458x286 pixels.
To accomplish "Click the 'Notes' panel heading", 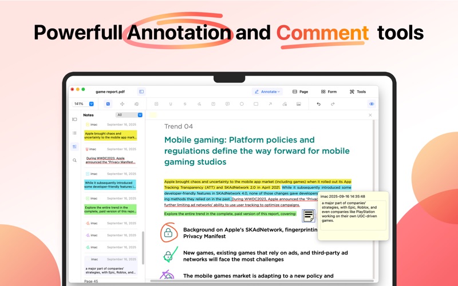I will 88,115.
